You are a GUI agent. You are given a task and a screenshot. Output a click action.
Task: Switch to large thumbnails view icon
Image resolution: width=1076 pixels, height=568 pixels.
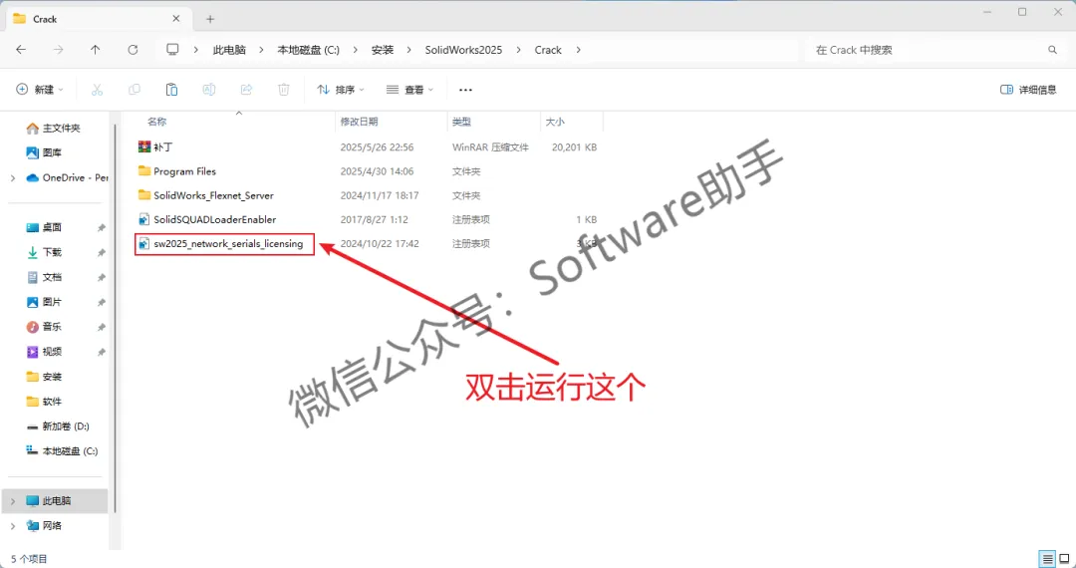pyautogui.click(x=1064, y=558)
